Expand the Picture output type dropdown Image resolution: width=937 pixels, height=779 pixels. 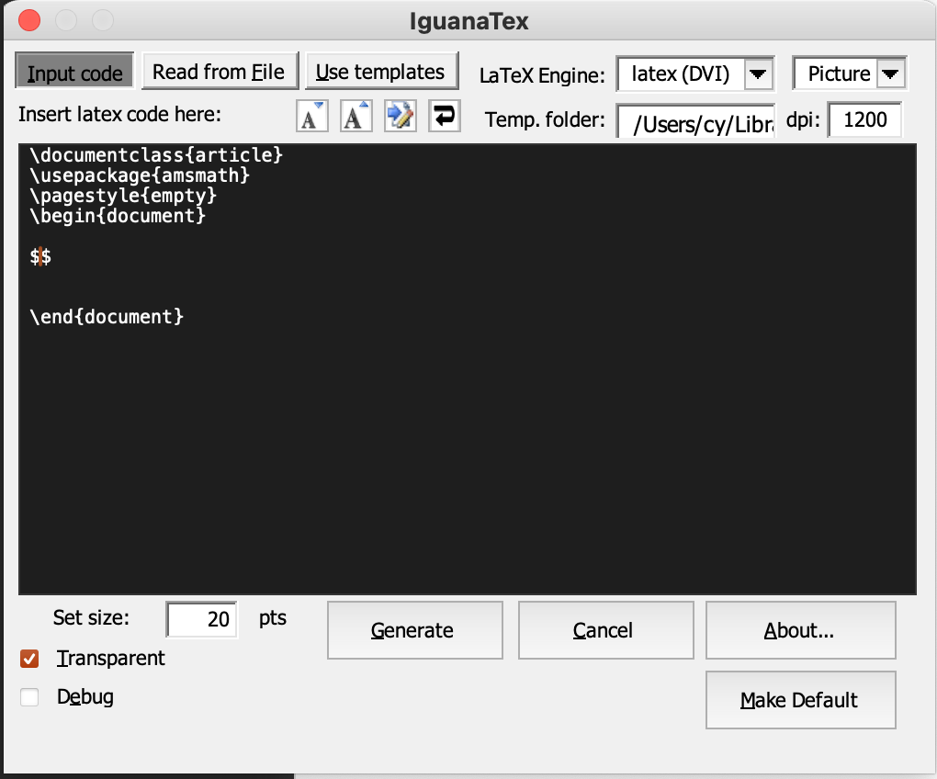[x=890, y=74]
